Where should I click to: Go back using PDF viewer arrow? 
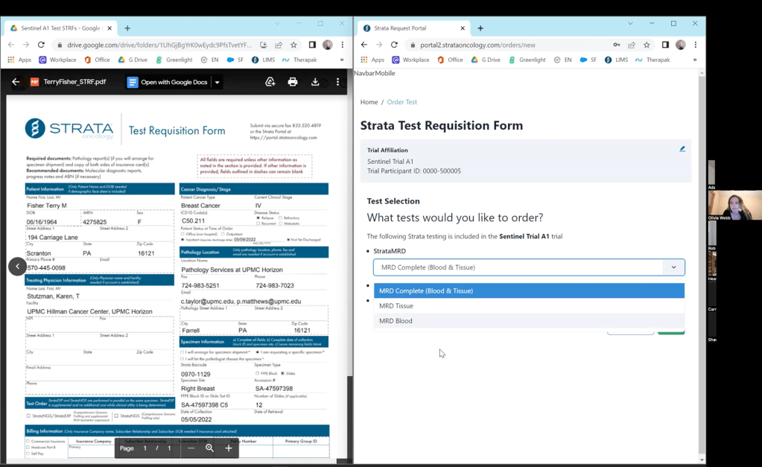[16, 82]
